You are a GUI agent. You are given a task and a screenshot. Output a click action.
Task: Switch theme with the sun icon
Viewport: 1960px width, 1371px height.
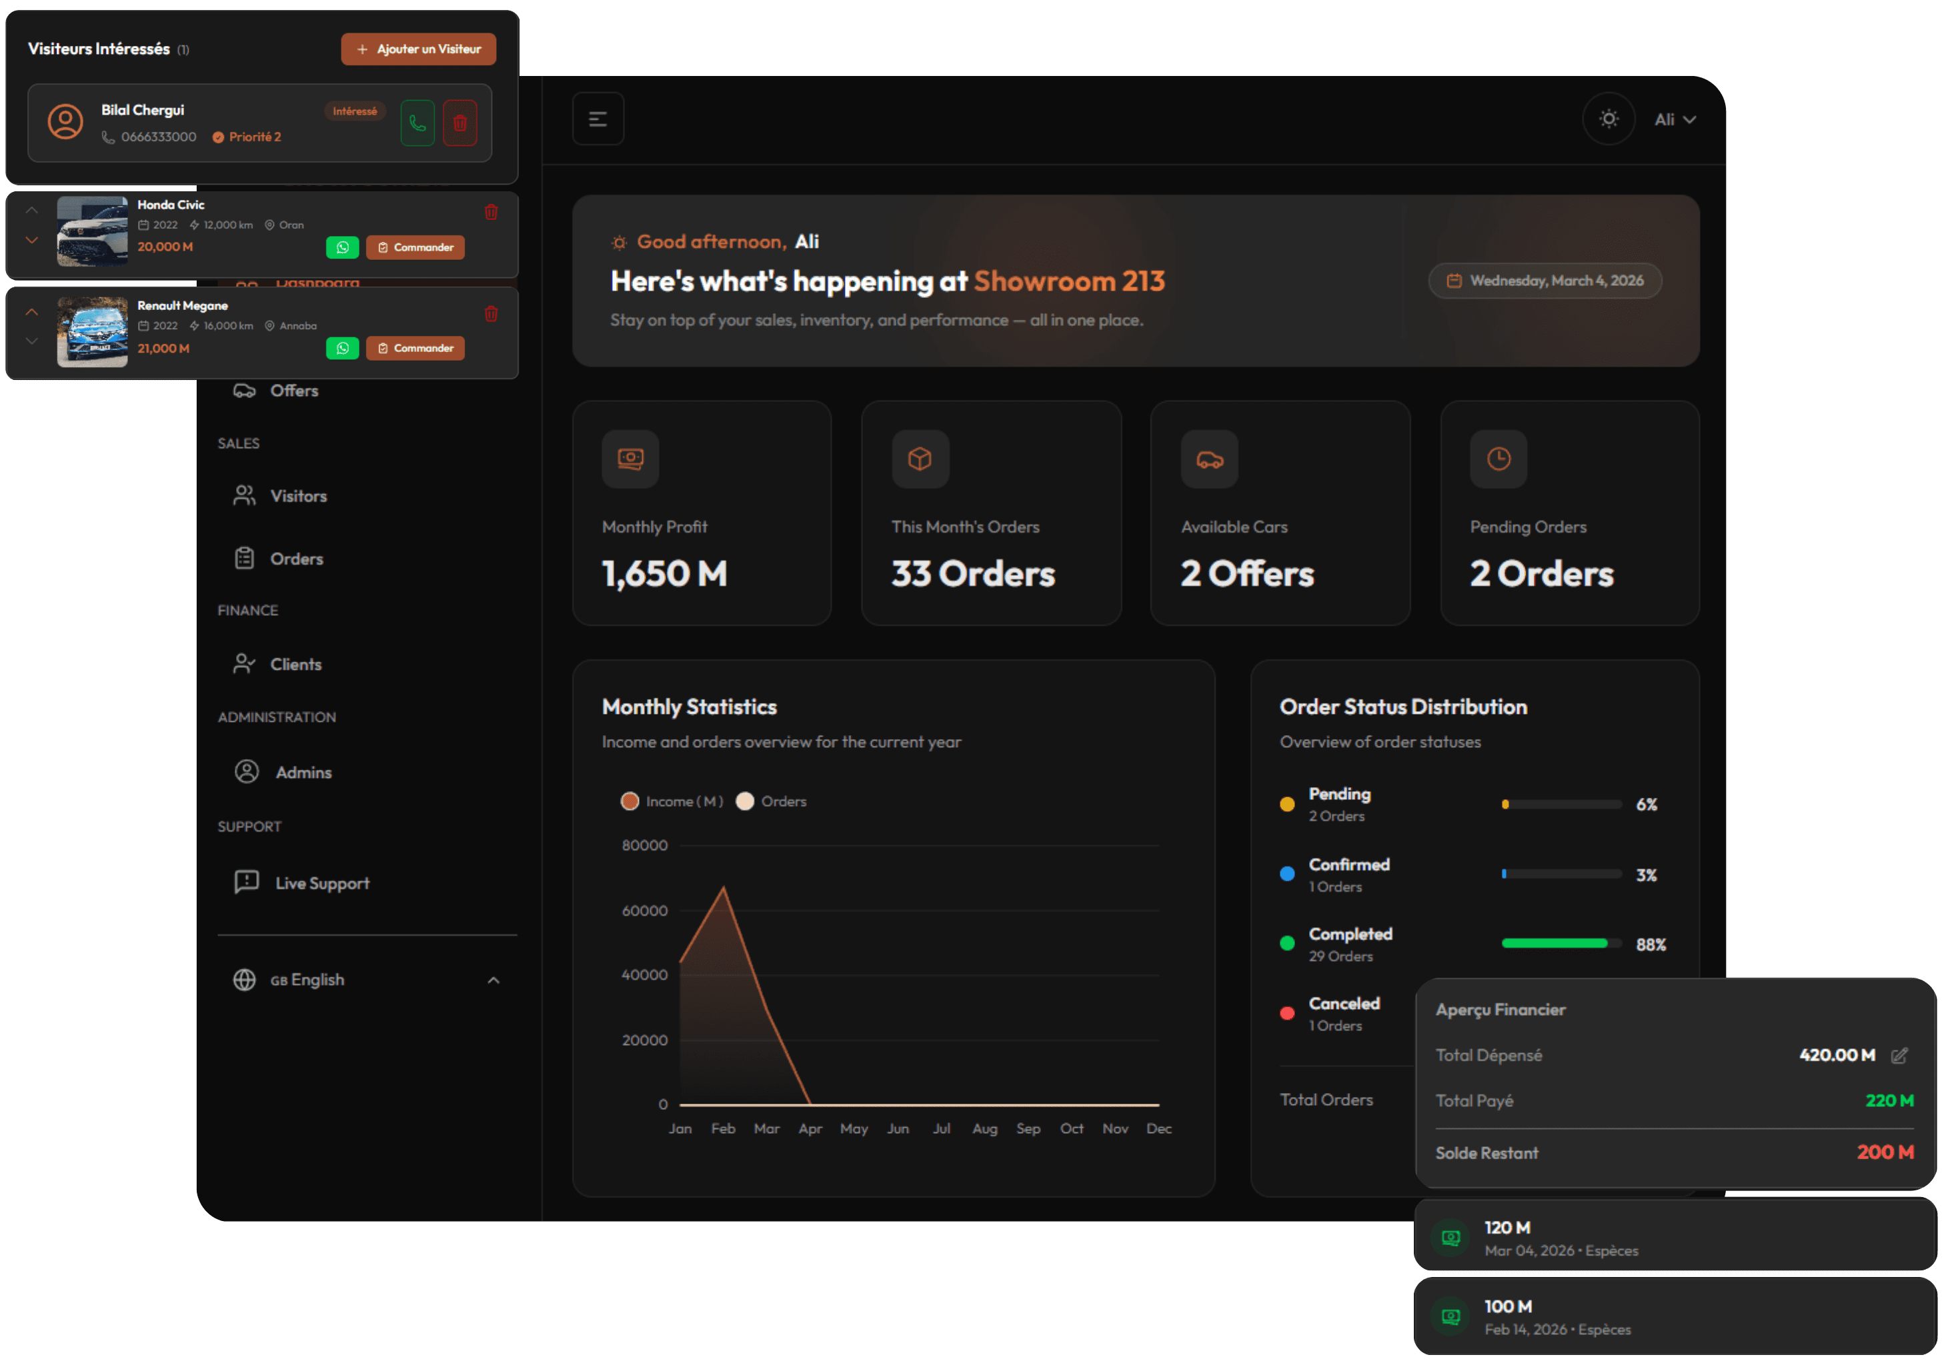coord(1609,119)
